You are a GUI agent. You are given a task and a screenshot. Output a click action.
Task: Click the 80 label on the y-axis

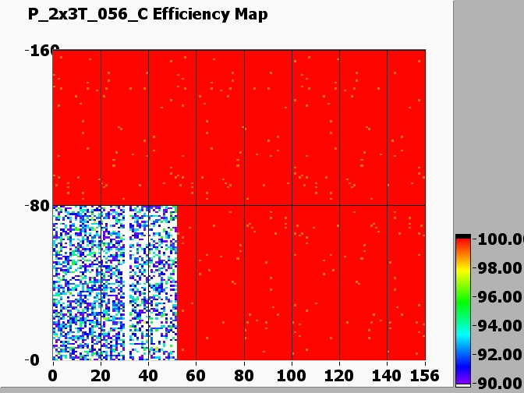pos(39,207)
